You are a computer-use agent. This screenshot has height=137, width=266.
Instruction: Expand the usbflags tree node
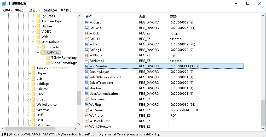click(x=28, y=84)
